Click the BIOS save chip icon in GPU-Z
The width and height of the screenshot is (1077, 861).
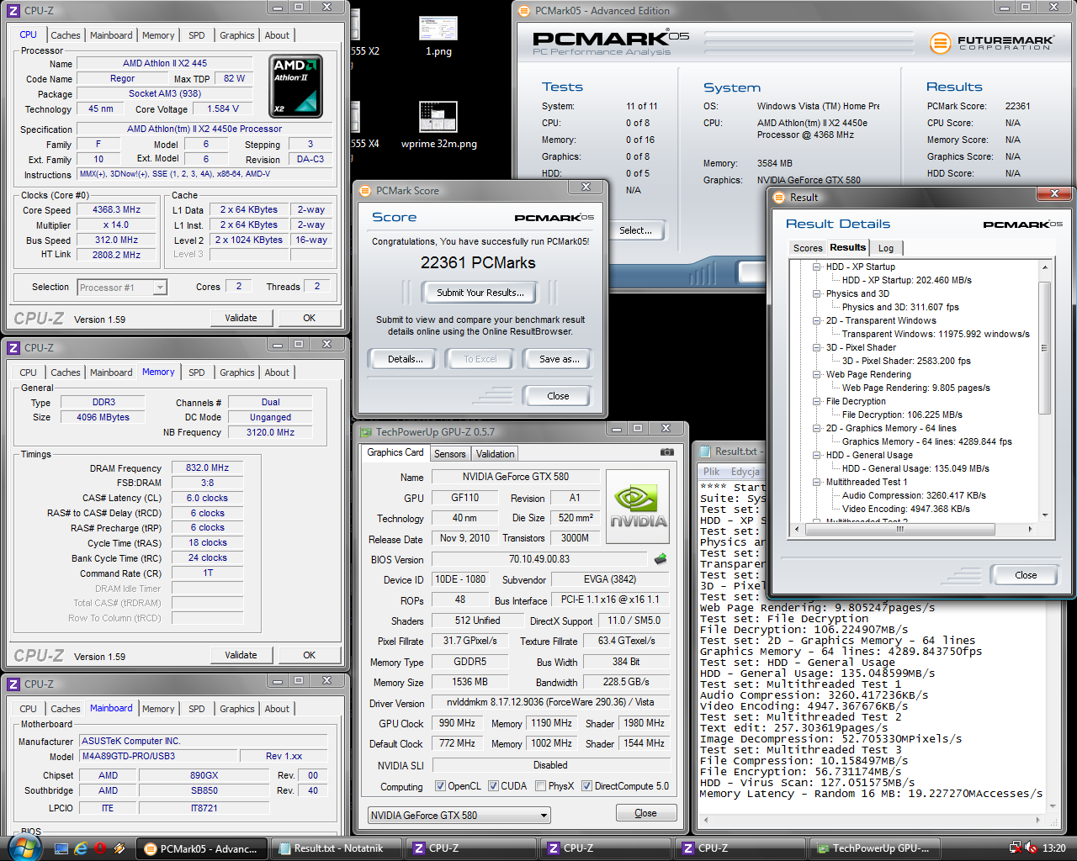pyautogui.click(x=661, y=559)
